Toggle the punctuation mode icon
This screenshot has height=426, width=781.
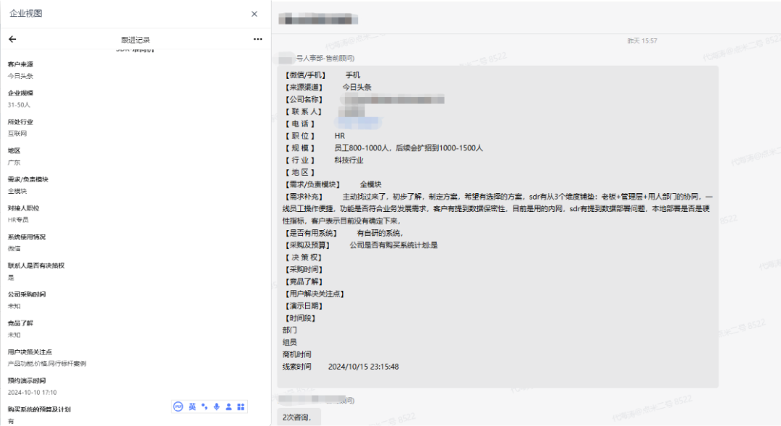pyautogui.click(x=205, y=406)
